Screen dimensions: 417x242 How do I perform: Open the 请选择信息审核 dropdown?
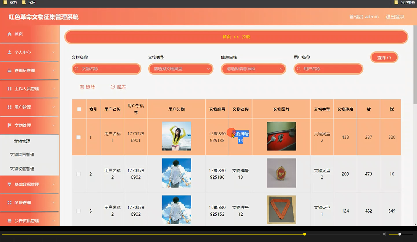tap(253, 69)
